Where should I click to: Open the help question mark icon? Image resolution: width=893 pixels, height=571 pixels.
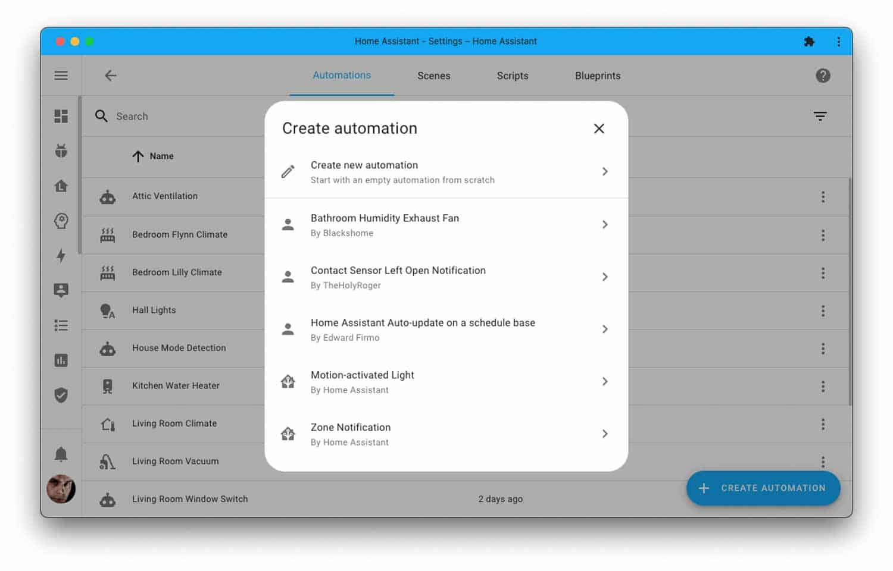[x=823, y=76]
